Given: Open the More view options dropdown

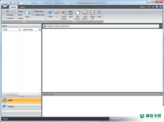Looking at the screenshot, I should pos(28,15).
